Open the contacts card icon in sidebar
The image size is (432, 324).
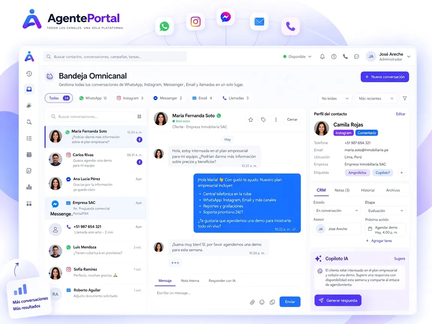point(29,171)
